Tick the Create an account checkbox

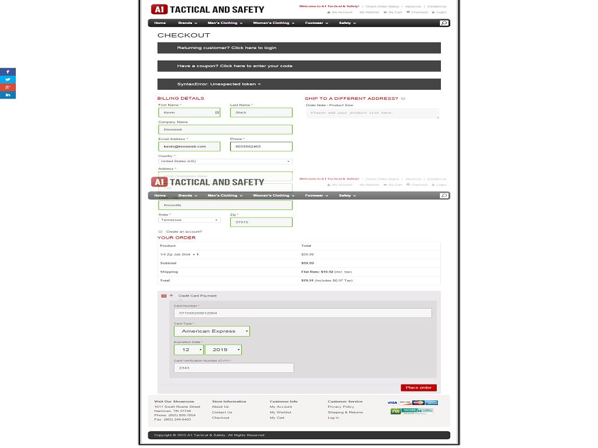(x=160, y=232)
